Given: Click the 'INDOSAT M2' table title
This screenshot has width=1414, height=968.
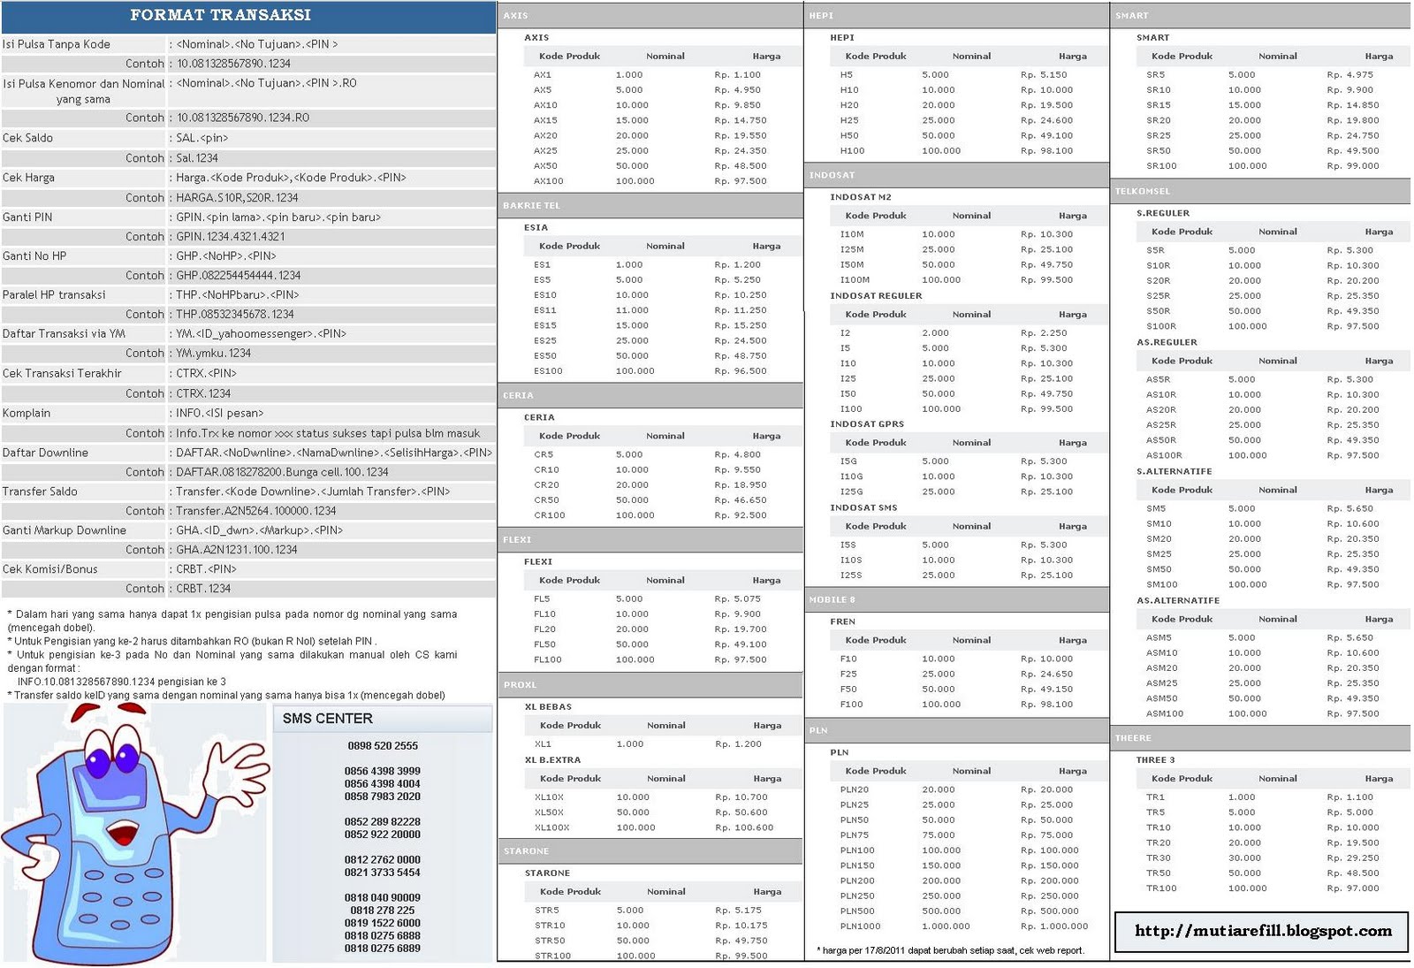Looking at the screenshot, I should [x=861, y=197].
